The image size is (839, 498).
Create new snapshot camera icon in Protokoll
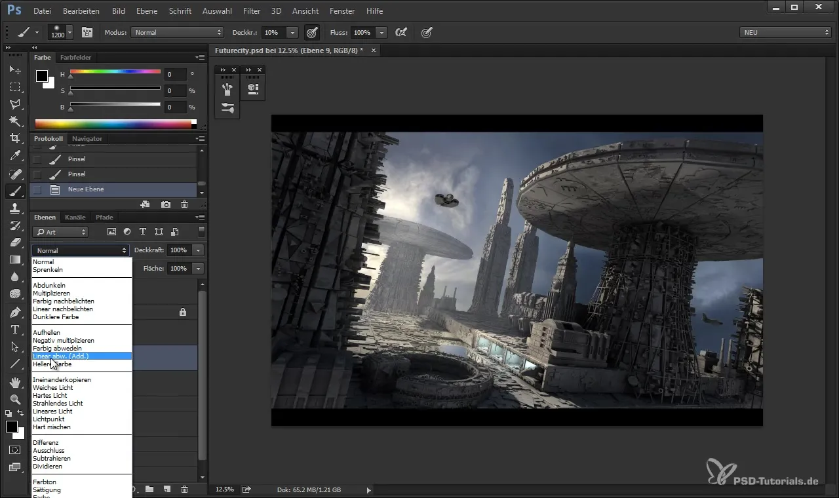click(166, 204)
